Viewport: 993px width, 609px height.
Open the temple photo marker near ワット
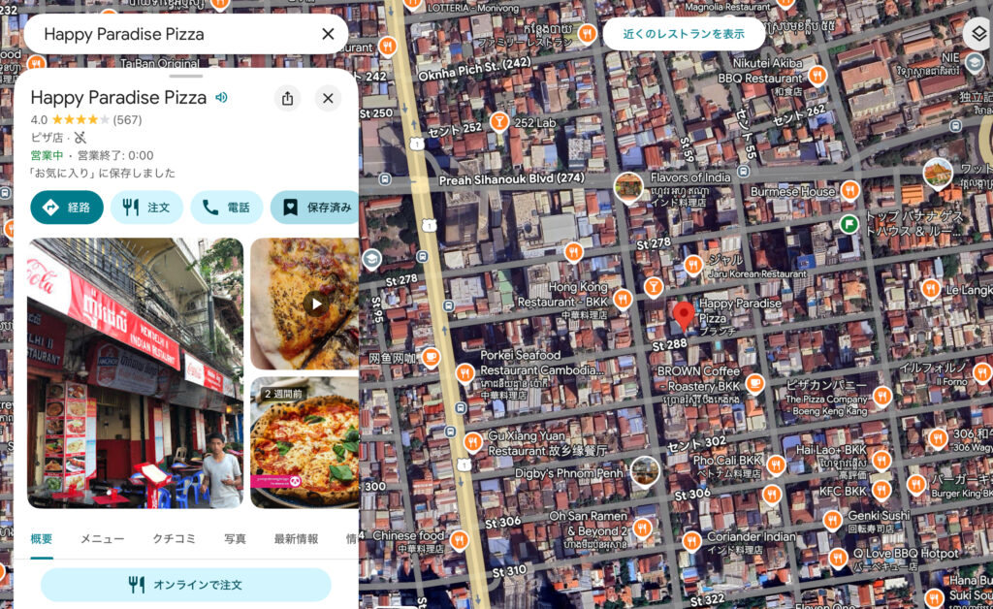[938, 175]
